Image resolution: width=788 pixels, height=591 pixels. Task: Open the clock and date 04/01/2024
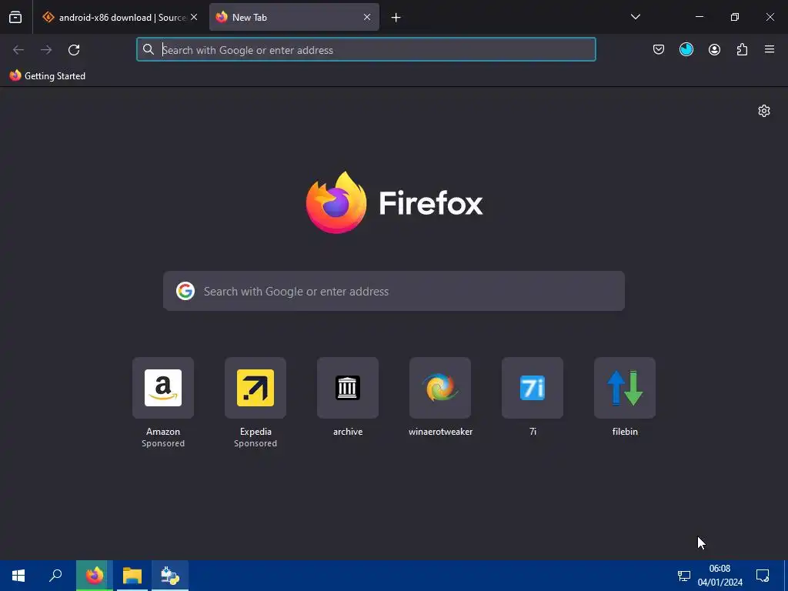pos(720,576)
